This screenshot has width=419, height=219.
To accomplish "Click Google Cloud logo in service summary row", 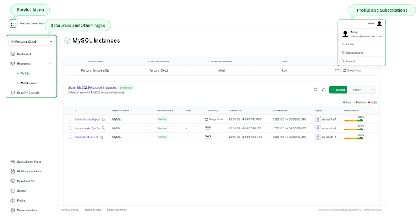I will coord(352,70).
